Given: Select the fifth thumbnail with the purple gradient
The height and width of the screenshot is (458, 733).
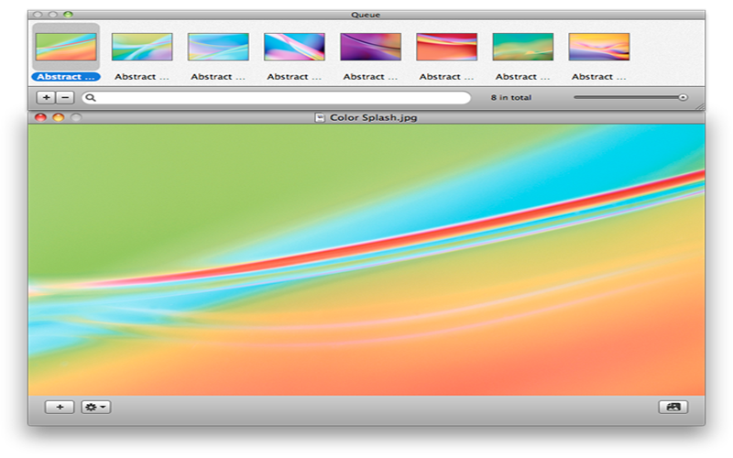Looking at the screenshot, I should click(x=371, y=47).
